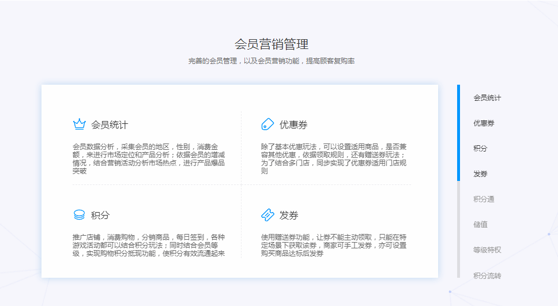Select 优惠券 in the right sidebar
The width and height of the screenshot is (558, 306).
(484, 123)
